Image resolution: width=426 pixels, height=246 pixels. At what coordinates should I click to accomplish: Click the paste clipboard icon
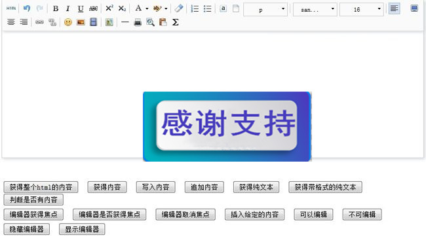click(163, 22)
